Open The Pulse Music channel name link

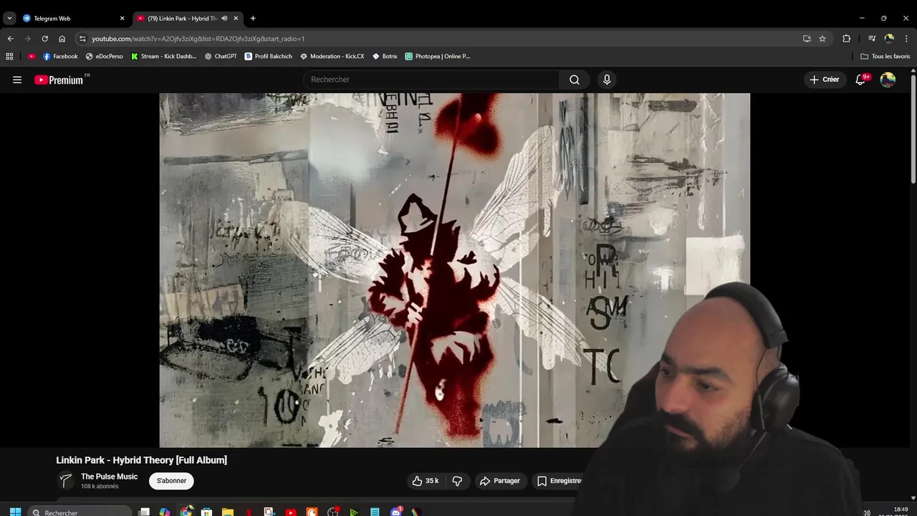point(109,477)
